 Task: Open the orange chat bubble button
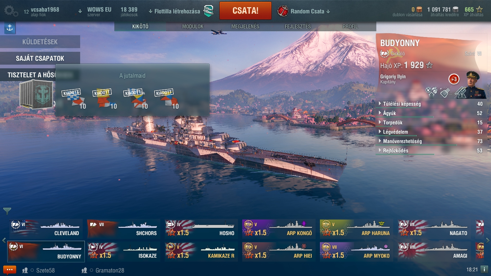[10, 270]
